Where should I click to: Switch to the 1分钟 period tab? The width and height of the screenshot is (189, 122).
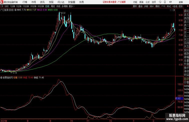click(12, 6)
